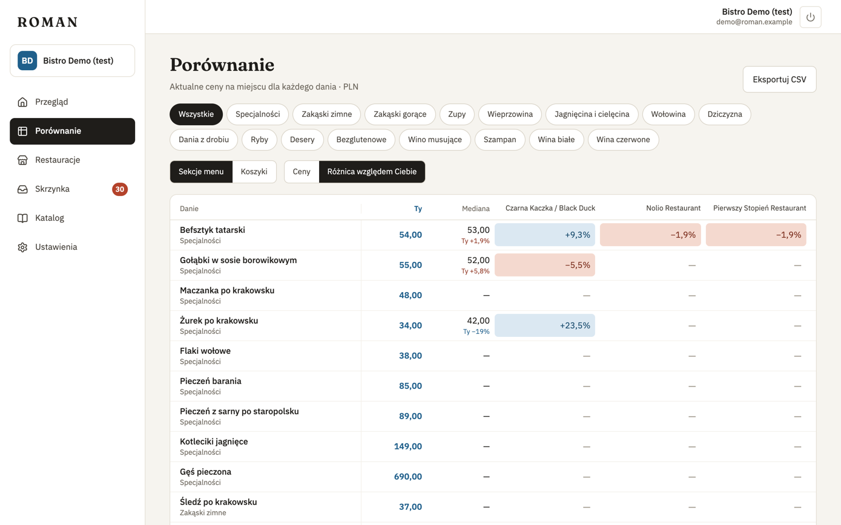Open Ustawienia settings
The height and width of the screenshot is (525, 841).
click(72, 247)
